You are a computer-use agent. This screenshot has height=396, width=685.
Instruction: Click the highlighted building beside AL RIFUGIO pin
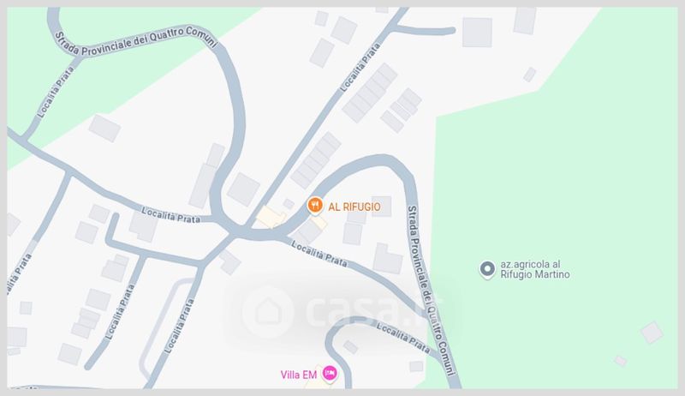[x=271, y=217]
